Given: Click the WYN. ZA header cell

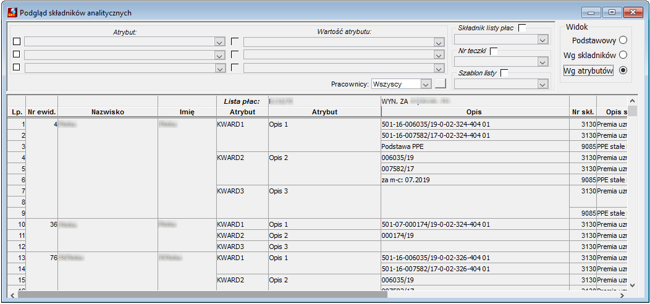Looking at the screenshot, I should pyautogui.click(x=475, y=101).
